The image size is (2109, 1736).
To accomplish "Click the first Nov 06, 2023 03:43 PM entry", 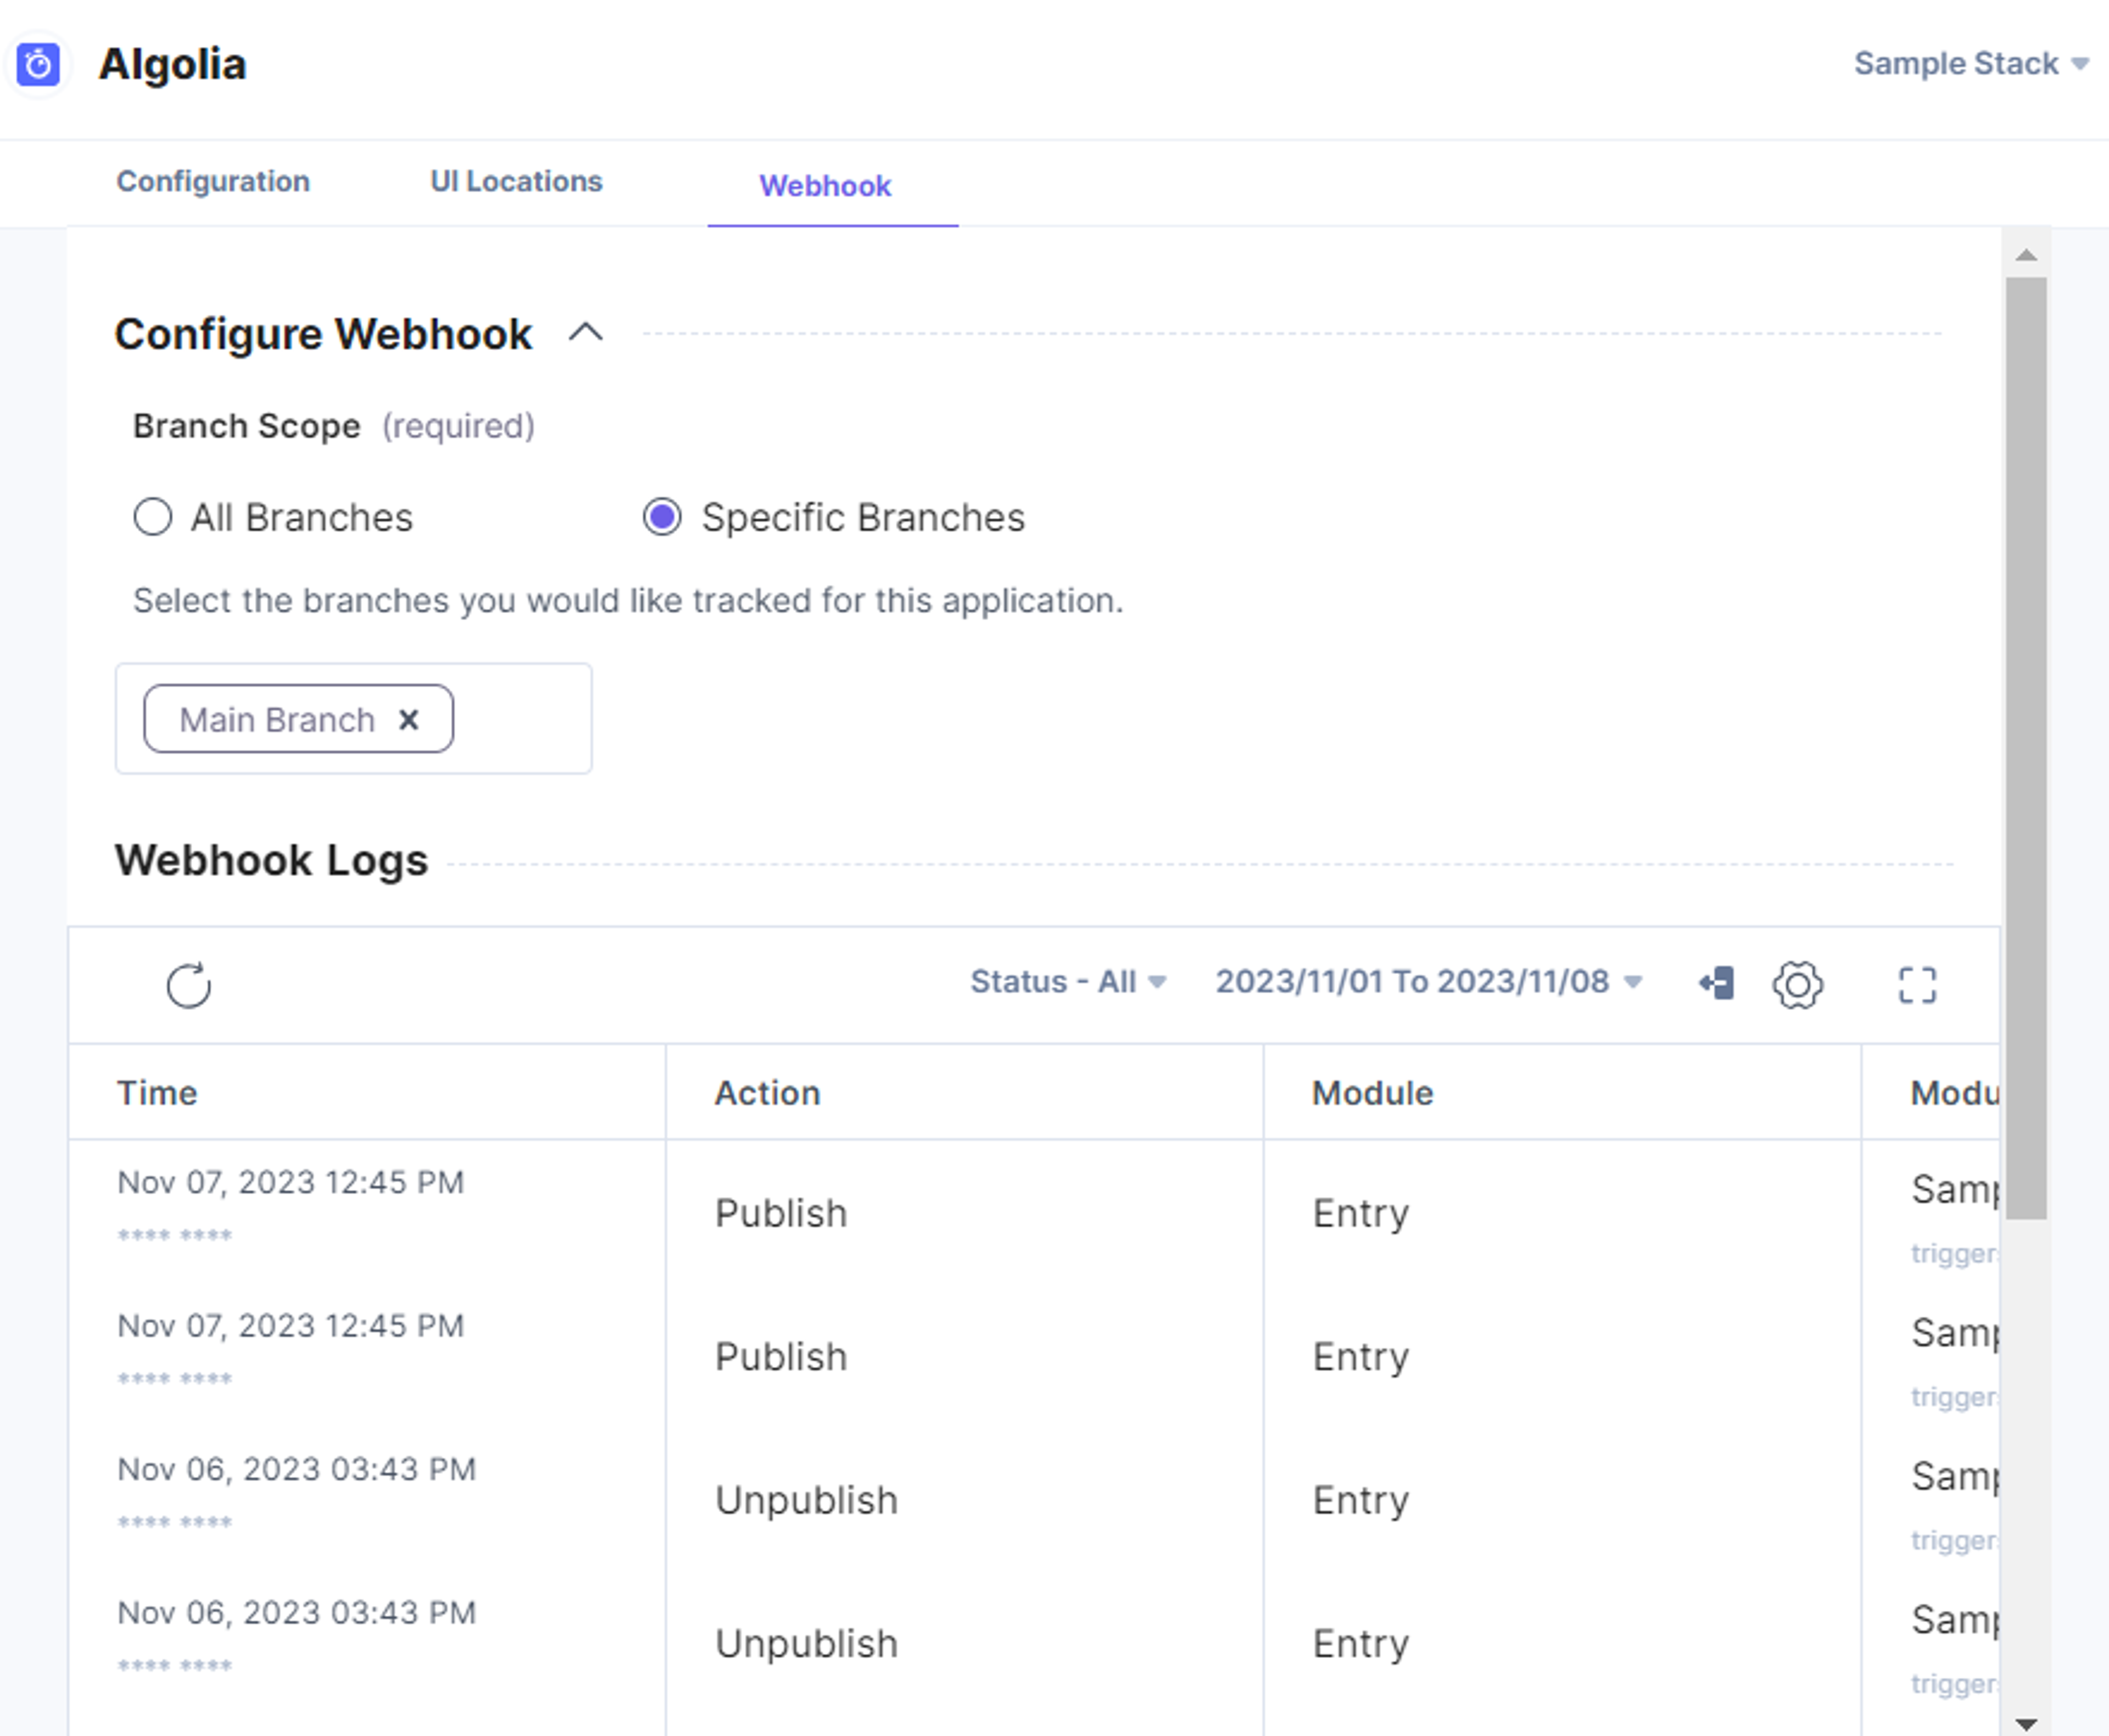I will 297,1469.
